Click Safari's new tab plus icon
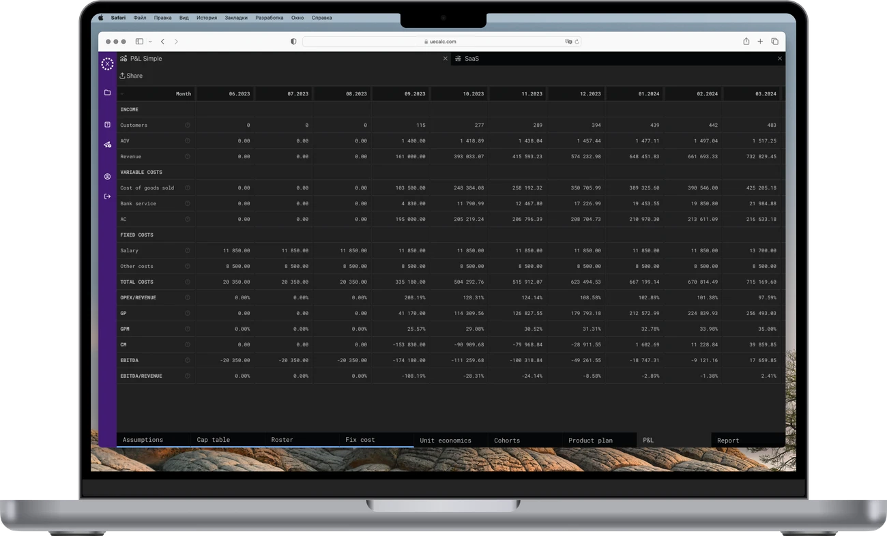Image resolution: width=887 pixels, height=536 pixels. 760,42
